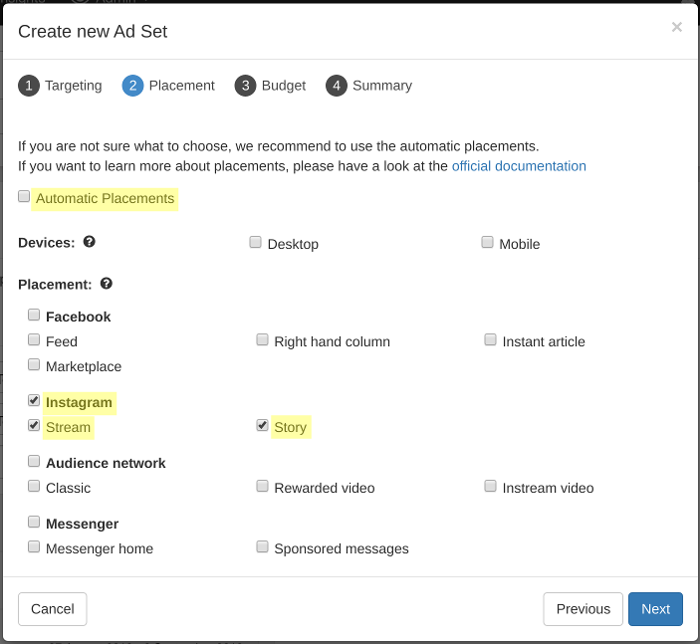Click the Placement help question mark icon

pos(107,284)
